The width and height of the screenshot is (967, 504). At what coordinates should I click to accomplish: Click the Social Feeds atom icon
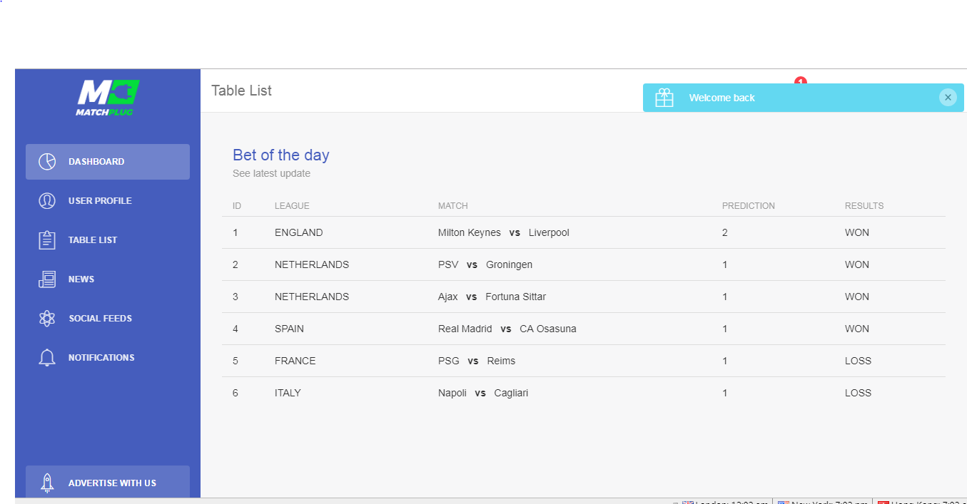pos(47,319)
